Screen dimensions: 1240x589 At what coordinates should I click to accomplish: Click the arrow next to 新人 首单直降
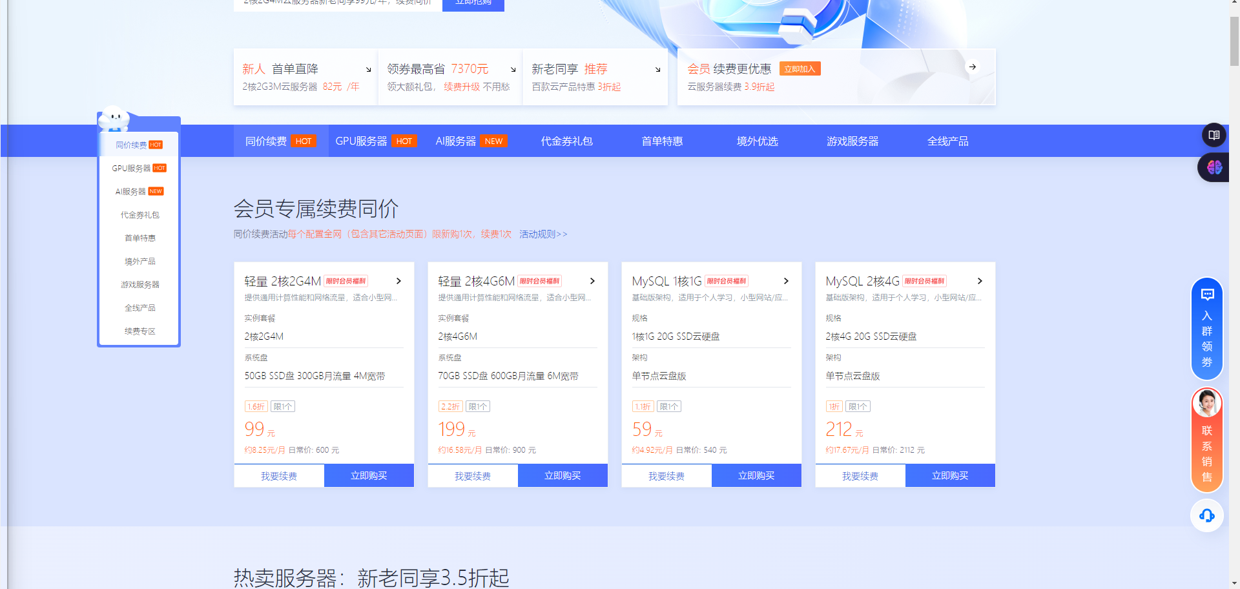coord(367,68)
